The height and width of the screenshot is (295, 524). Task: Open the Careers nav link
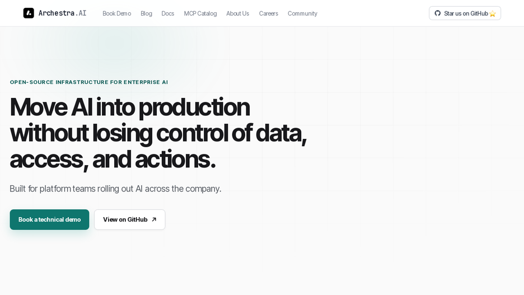point(268,13)
